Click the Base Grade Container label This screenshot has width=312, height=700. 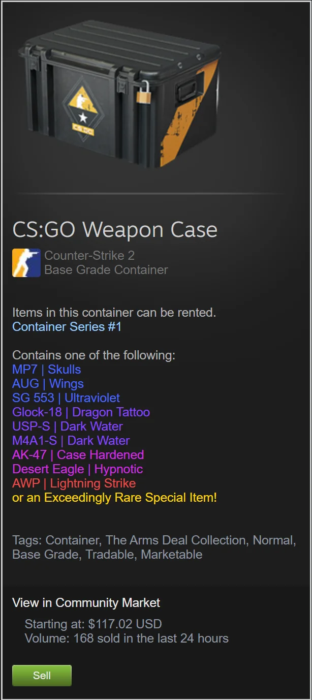(106, 270)
